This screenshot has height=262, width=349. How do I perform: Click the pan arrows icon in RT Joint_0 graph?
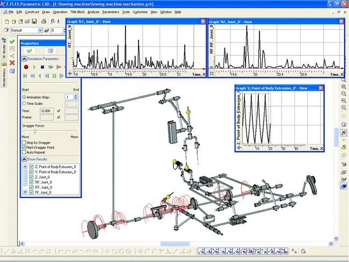(70, 73)
